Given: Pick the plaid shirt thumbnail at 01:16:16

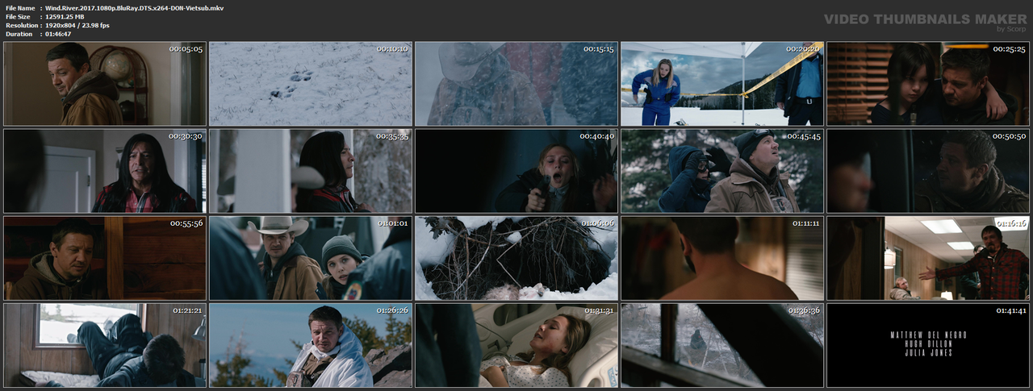Looking at the screenshot, I should coord(928,258).
